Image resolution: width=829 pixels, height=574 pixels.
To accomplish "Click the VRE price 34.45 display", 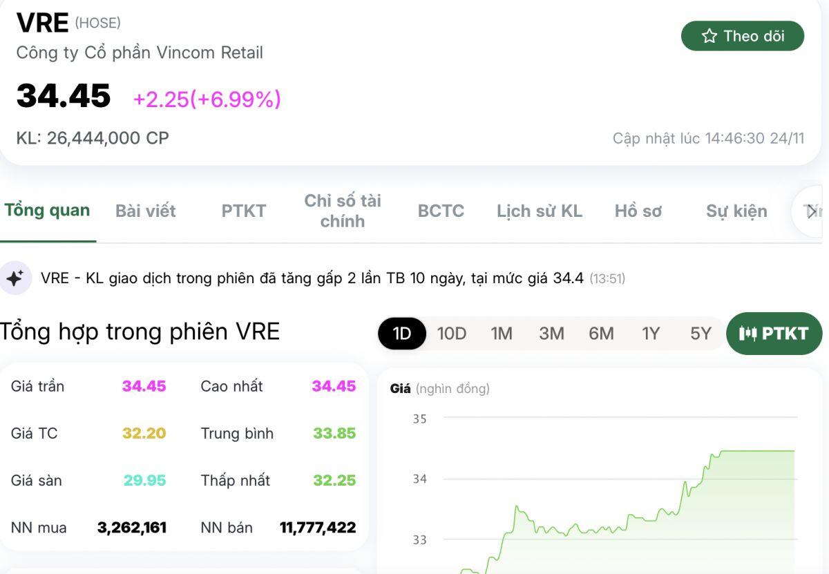I will (x=63, y=97).
